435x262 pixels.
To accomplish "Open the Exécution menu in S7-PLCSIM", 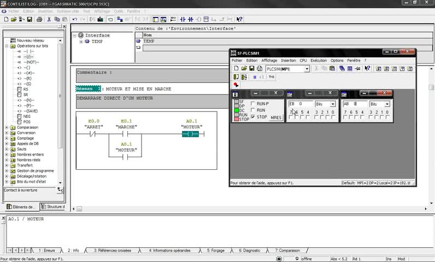I will click(319, 61).
